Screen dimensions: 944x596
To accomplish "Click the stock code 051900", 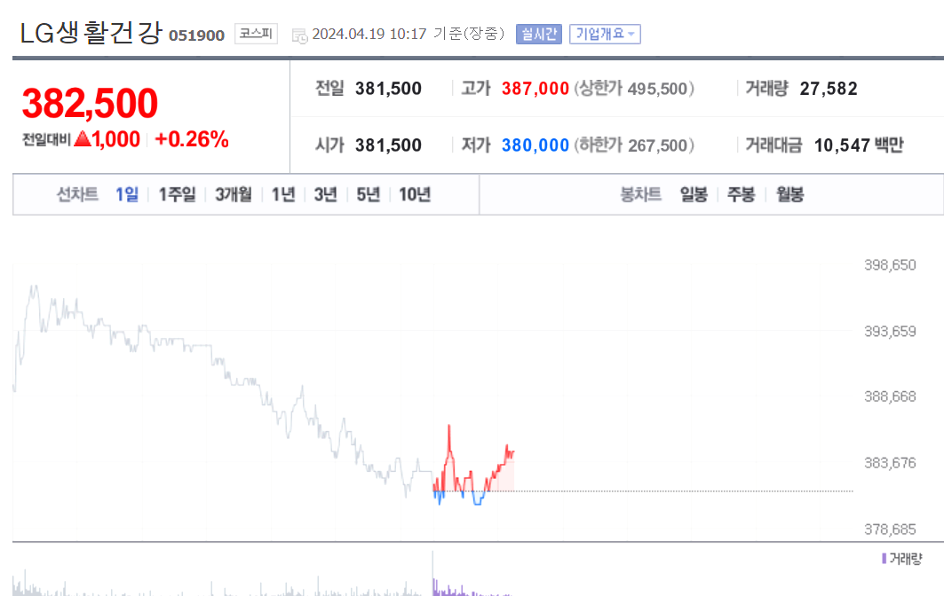I will pyautogui.click(x=196, y=35).
